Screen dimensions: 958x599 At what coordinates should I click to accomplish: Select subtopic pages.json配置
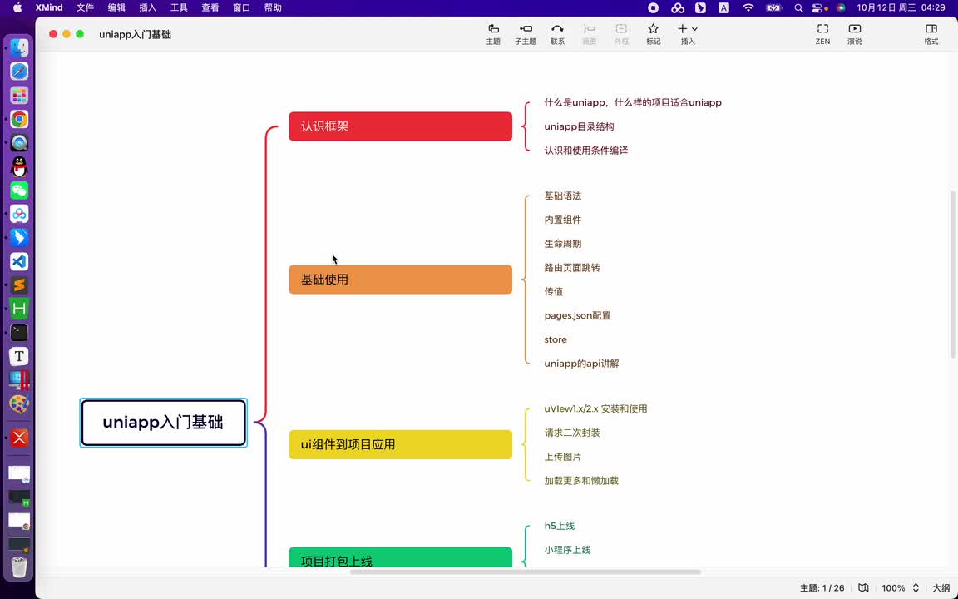(x=577, y=315)
